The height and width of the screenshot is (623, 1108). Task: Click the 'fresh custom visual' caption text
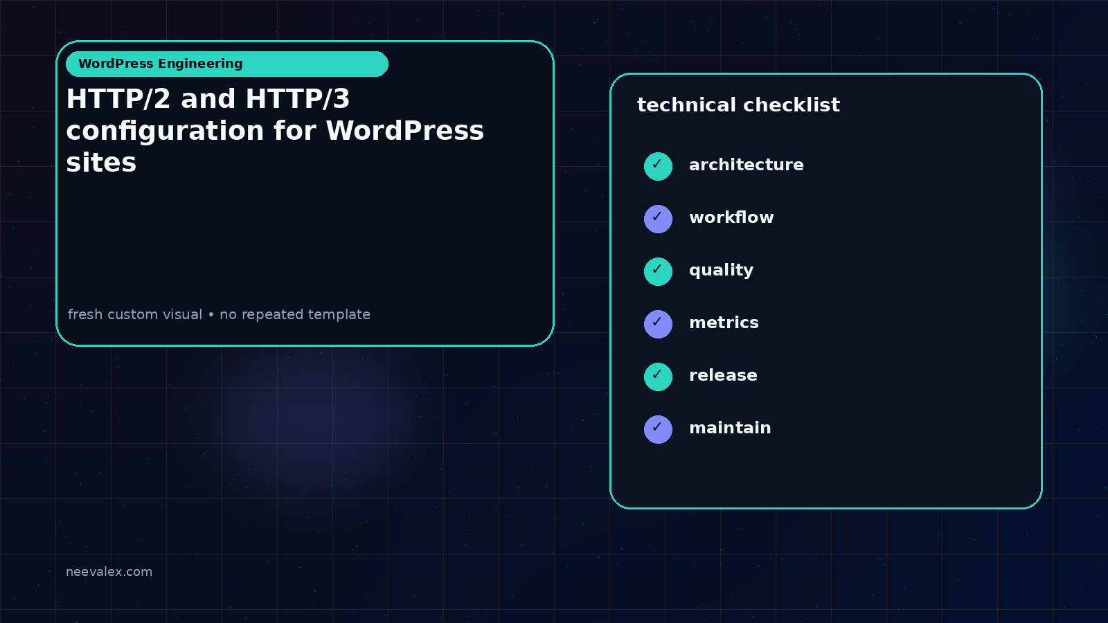(x=219, y=314)
